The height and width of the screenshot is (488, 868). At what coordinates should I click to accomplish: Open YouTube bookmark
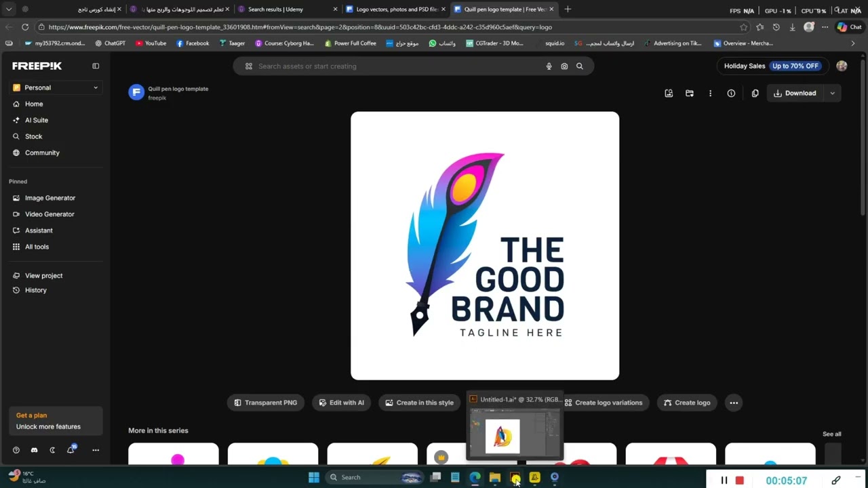(151, 43)
